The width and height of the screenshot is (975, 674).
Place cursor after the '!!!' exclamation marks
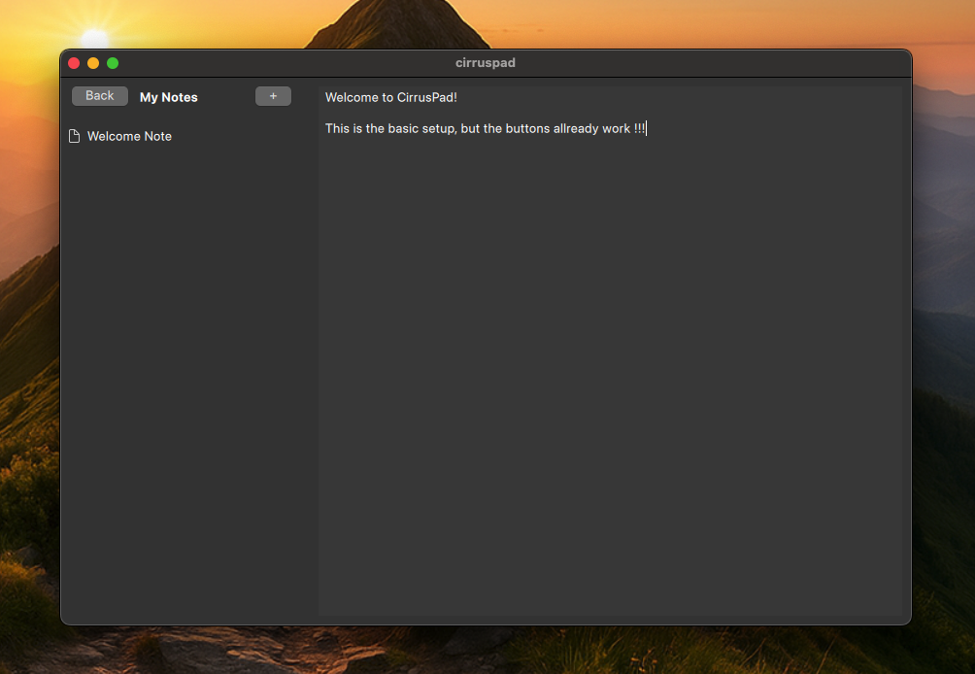point(647,128)
